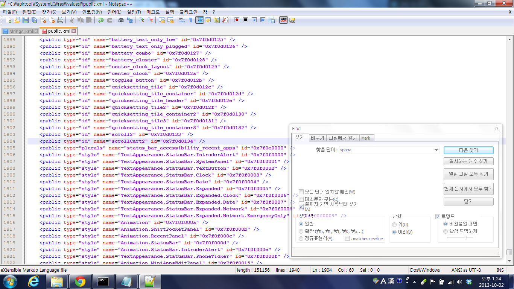The height and width of the screenshot is (289, 514).
Task: Select the 위 (up) direction radio button
Action: pyautogui.click(x=394, y=225)
